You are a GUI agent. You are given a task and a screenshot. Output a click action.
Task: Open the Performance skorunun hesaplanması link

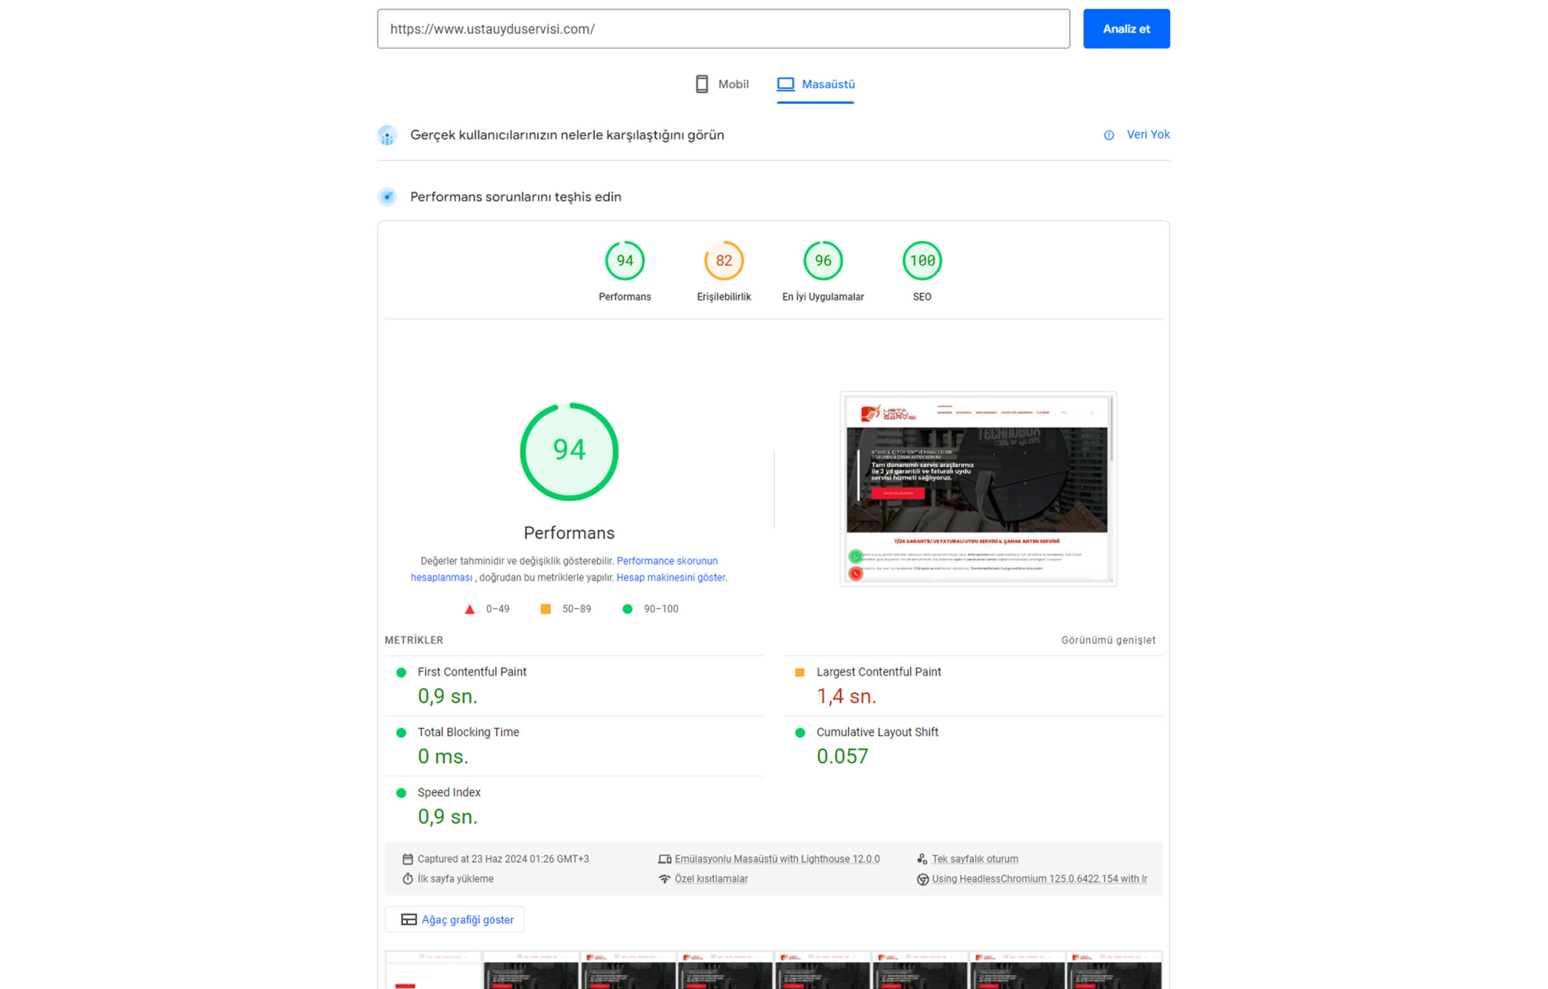564,569
